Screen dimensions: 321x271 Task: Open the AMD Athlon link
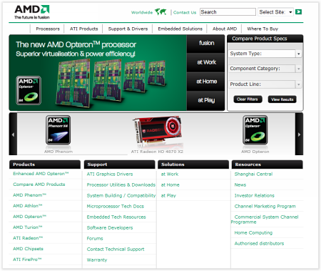point(28,206)
